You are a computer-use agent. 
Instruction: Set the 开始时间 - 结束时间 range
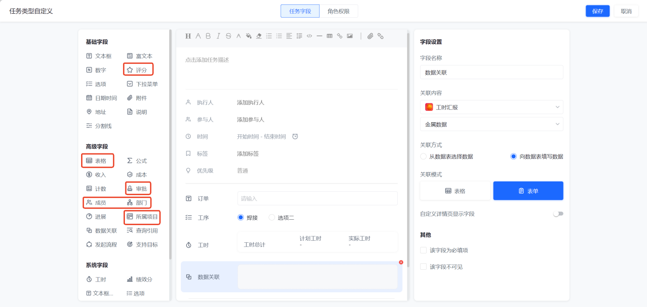point(262,136)
